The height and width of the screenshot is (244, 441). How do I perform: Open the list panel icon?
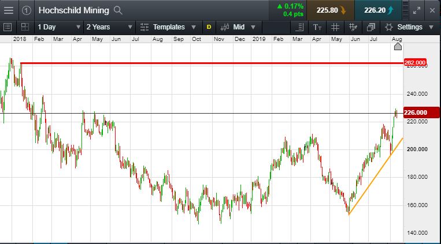pos(8,27)
